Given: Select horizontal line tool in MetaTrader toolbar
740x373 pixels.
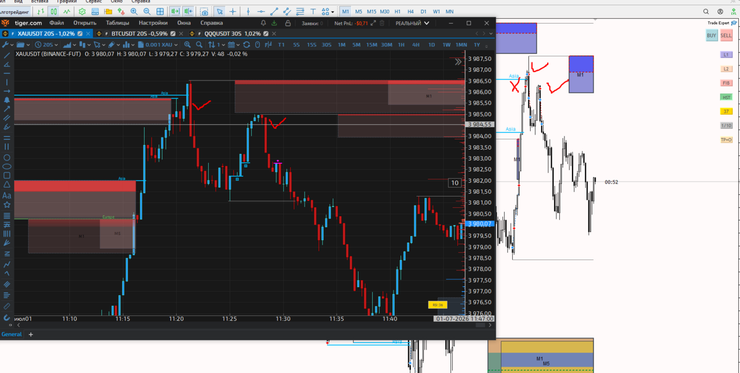Looking at the screenshot, I should [x=261, y=11].
